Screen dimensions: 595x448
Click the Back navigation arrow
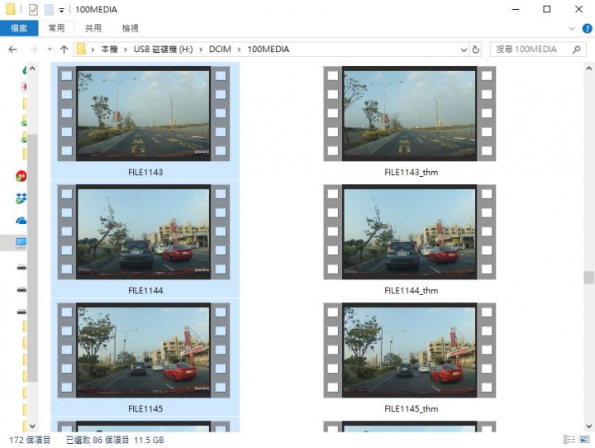(12, 50)
